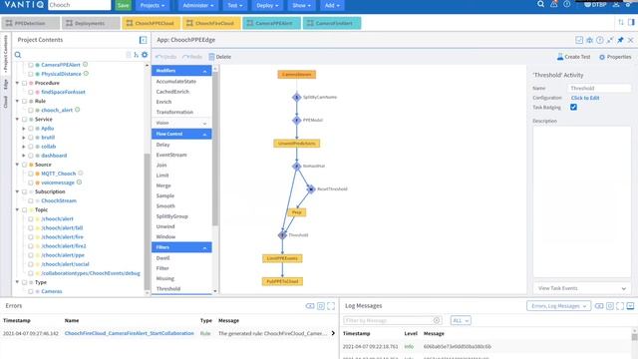
Task: Open the Add menu
Action: 332,5
